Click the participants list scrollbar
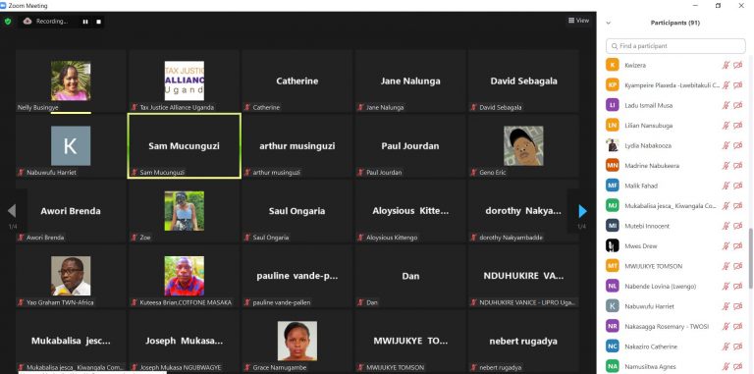The height and width of the screenshot is (374, 754). (751, 257)
